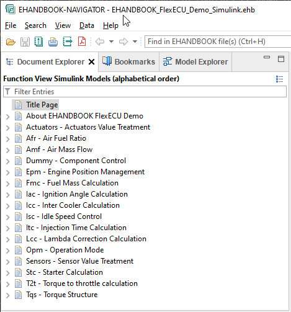The width and height of the screenshot is (291, 312).
Task: Switch to the Bookmarks tab
Action: tap(128, 61)
